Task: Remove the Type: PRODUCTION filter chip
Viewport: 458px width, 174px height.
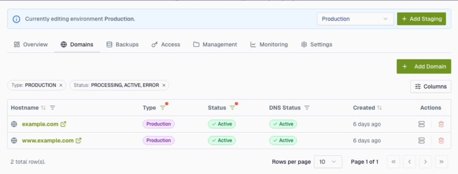Action: click(x=61, y=85)
